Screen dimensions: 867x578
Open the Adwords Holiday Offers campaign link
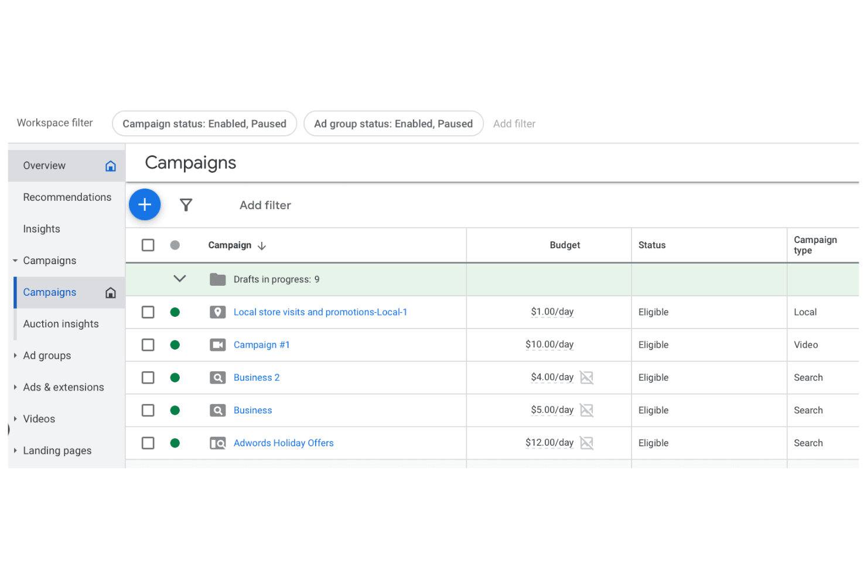[284, 443]
